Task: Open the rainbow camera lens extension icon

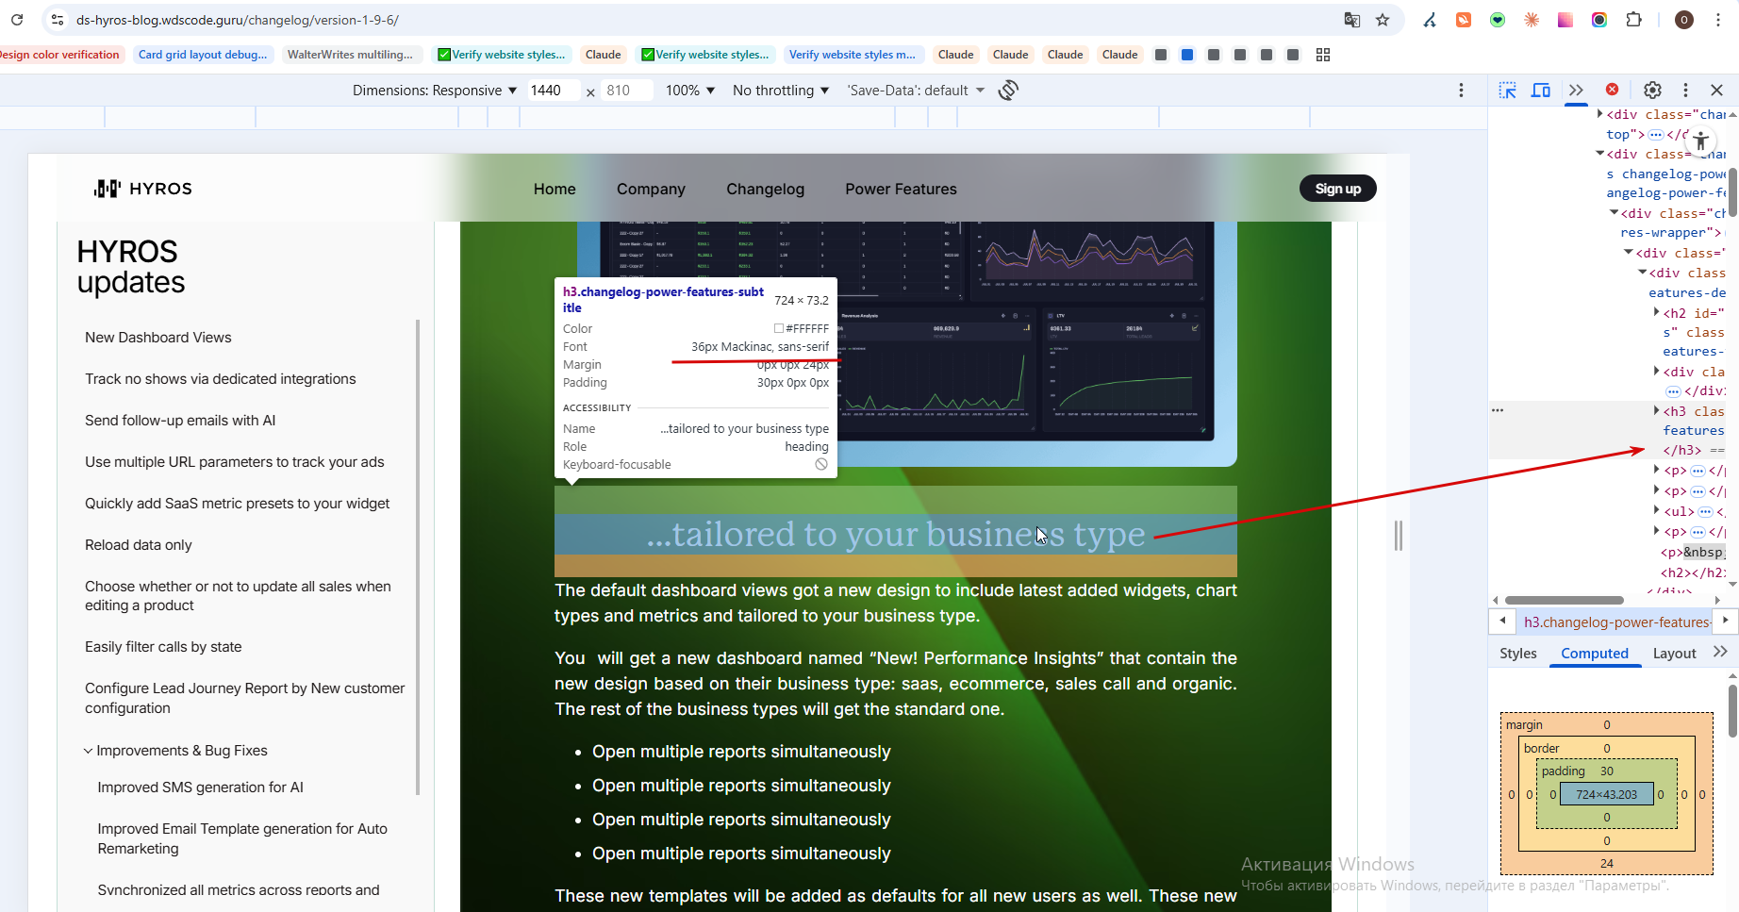Action: (x=1599, y=20)
